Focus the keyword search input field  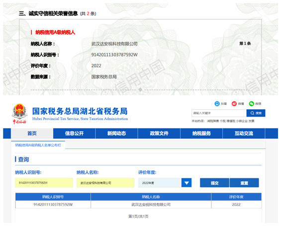tap(219, 113)
